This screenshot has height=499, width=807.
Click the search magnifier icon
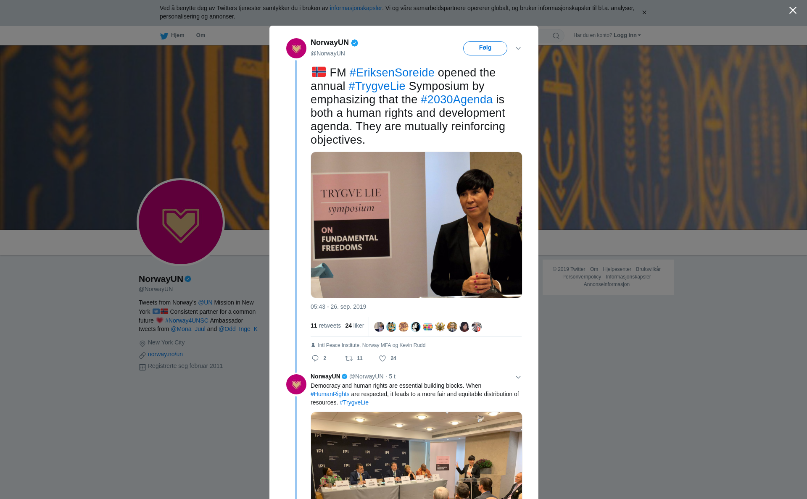click(x=556, y=36)
